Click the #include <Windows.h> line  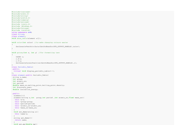[x=22, y=26]
